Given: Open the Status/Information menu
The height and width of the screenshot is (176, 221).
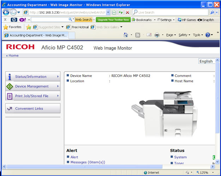Looking at the screenshot, I should click(x=33, y=77).
